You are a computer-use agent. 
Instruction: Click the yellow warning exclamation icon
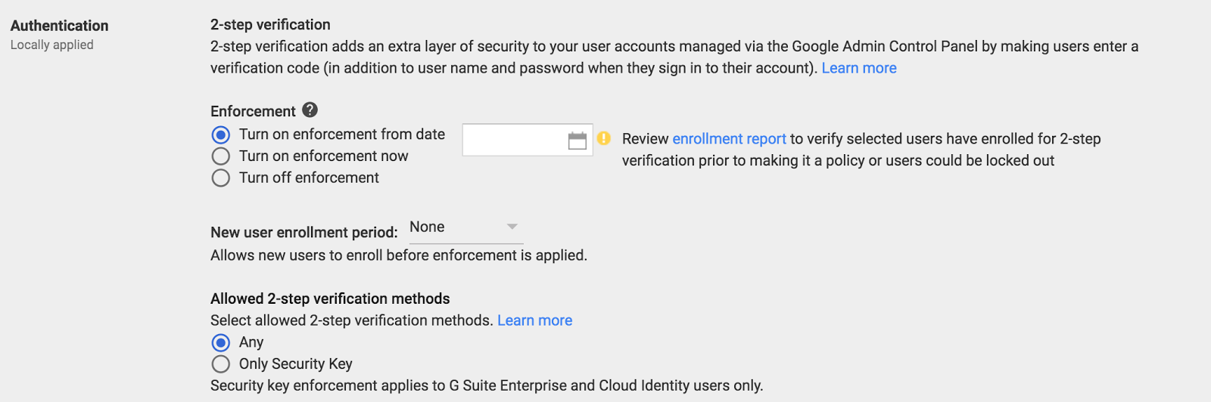(x=603, y=138)
